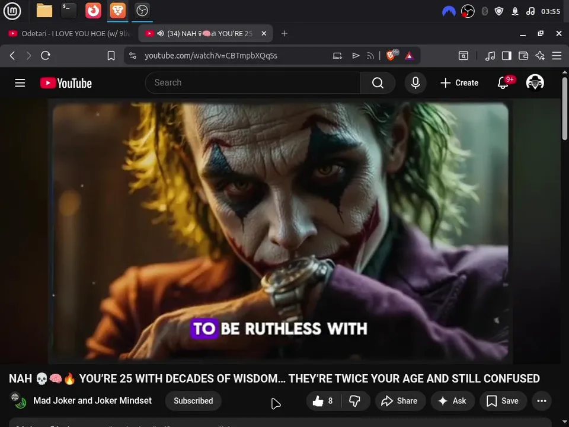Open Mad Joker and Joker Mindset channel avatar
Screen dimensions: 569x427
(x=18, y=400)
